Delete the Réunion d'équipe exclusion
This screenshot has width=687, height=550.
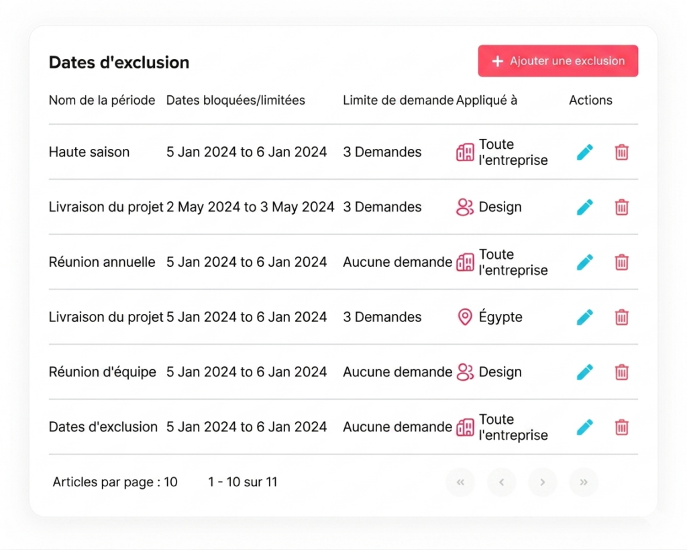click(x=622, y=372)
